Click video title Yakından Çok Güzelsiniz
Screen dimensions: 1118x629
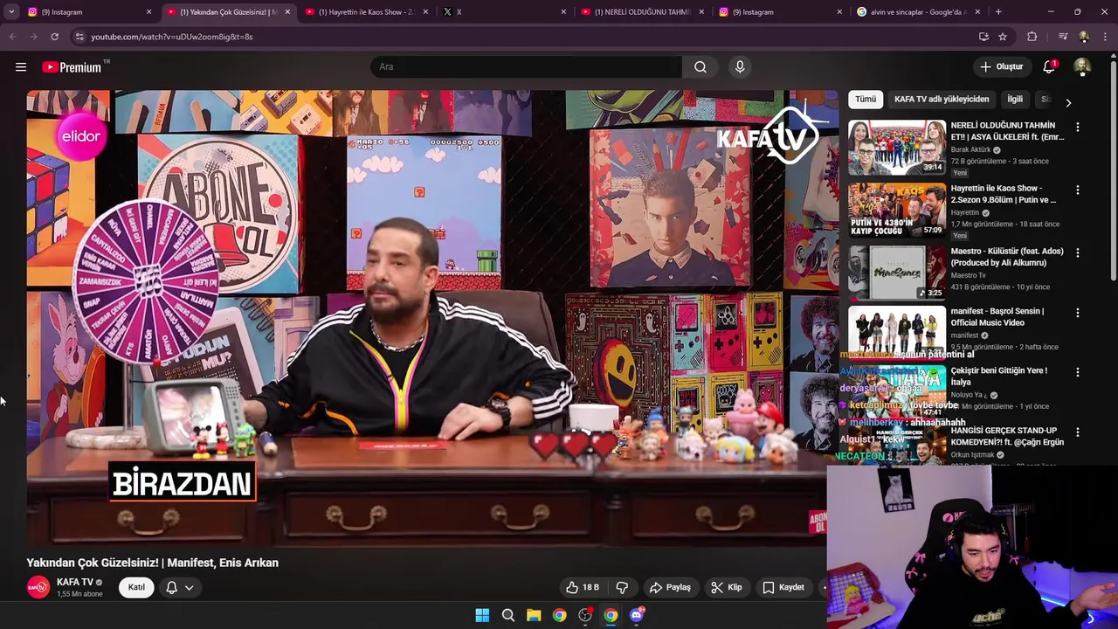153,563
